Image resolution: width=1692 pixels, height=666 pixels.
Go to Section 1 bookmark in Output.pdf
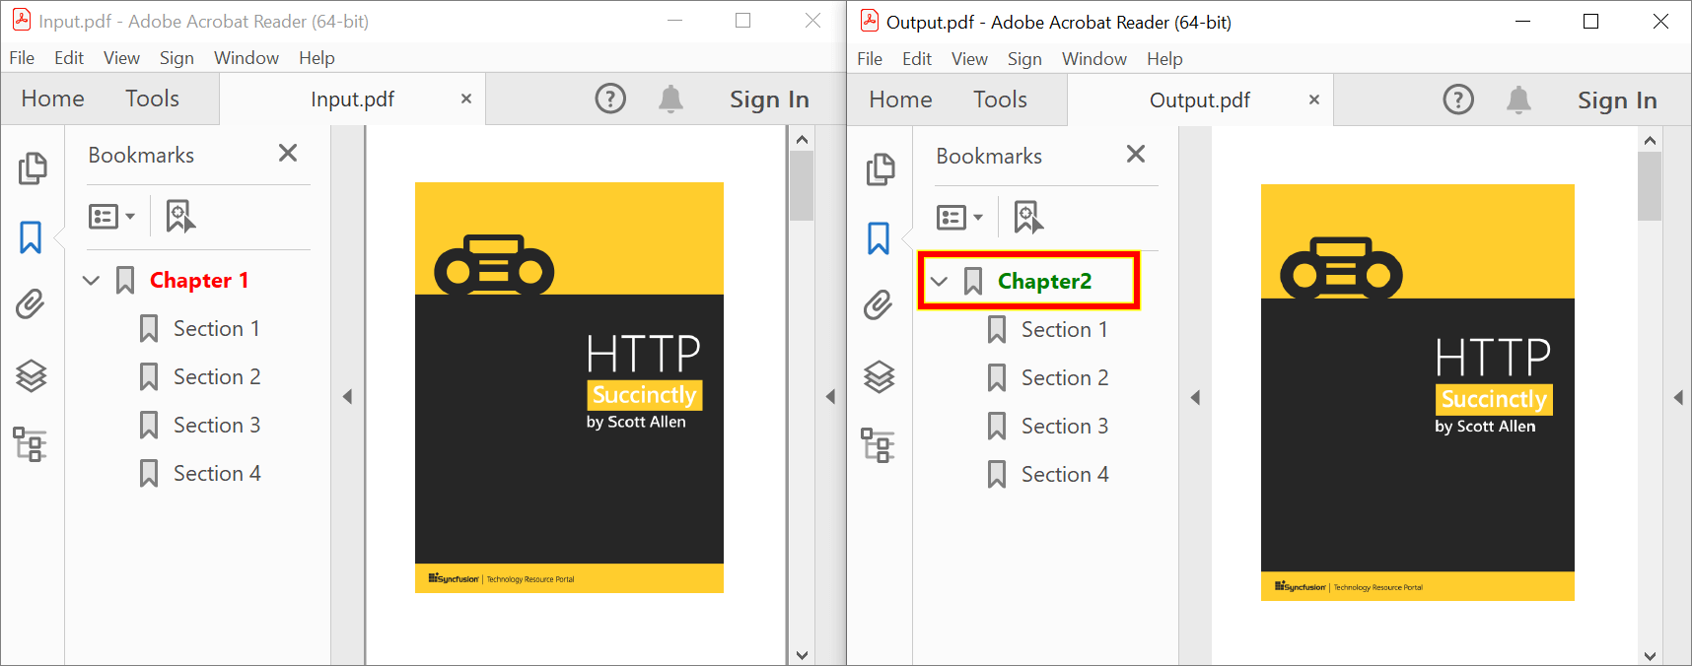1065,329
